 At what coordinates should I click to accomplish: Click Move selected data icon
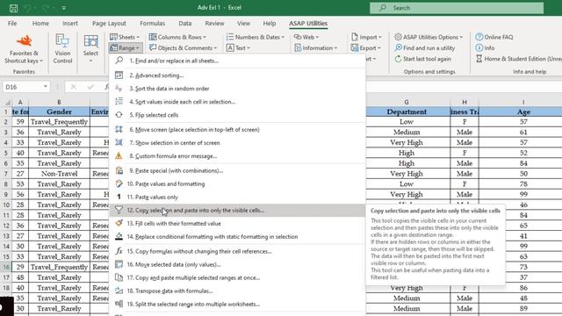(x=119, y=264)
